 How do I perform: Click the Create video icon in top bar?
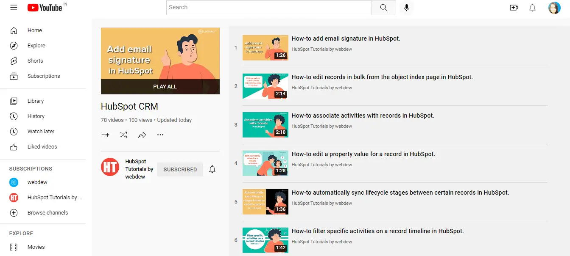514,8
